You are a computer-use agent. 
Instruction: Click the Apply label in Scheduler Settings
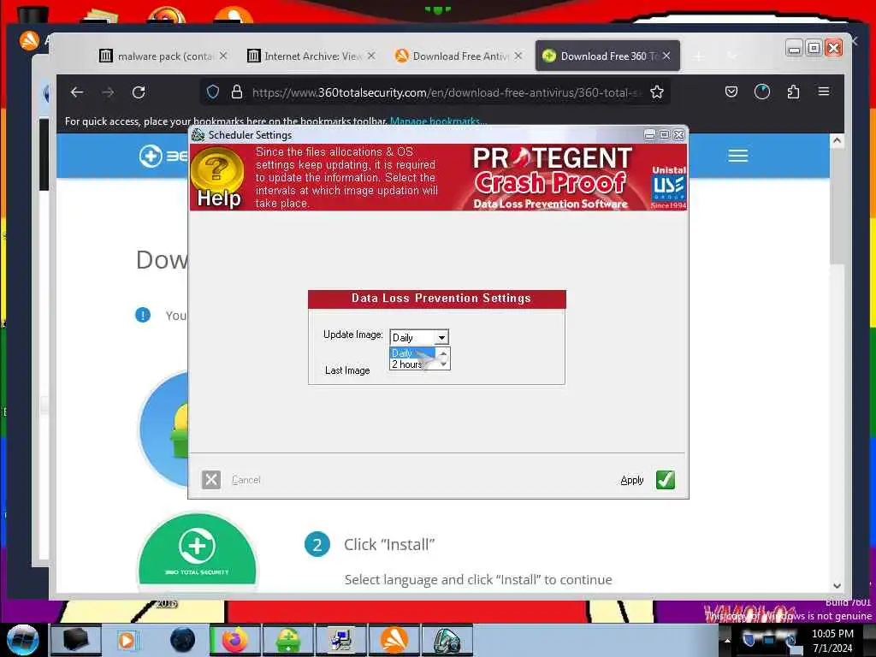632,480
